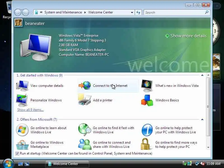
Task: Click the address bar chevron before System and Maintenance
Action: point(41,12)
